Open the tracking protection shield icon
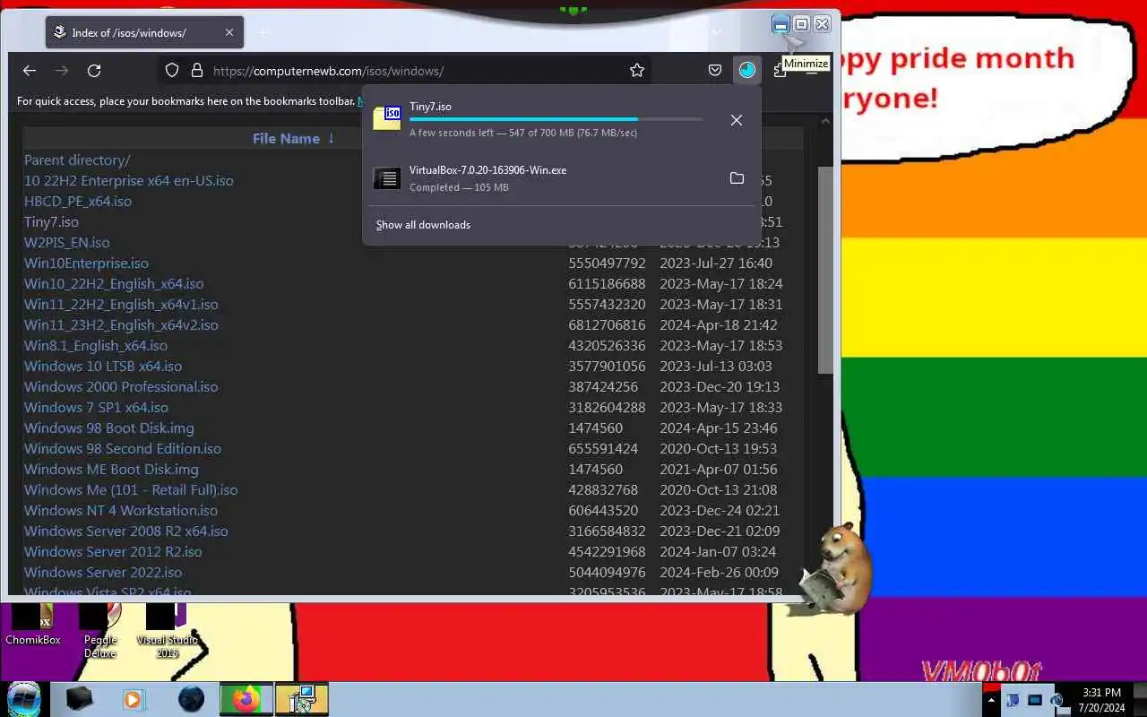The image size is (1147, 717). 173,70
